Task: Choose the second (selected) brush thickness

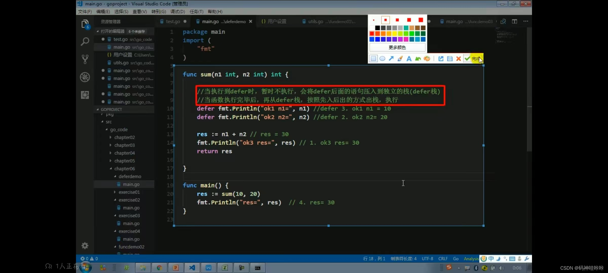Action: (x=385, y=20)
